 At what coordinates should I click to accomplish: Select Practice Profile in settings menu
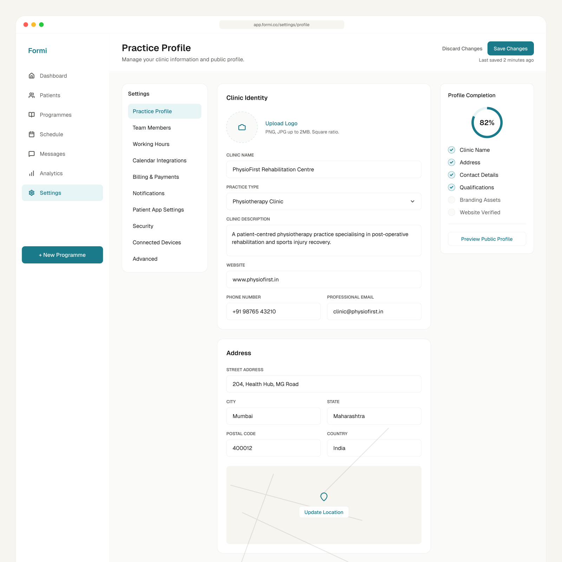(x=164, y=111)
